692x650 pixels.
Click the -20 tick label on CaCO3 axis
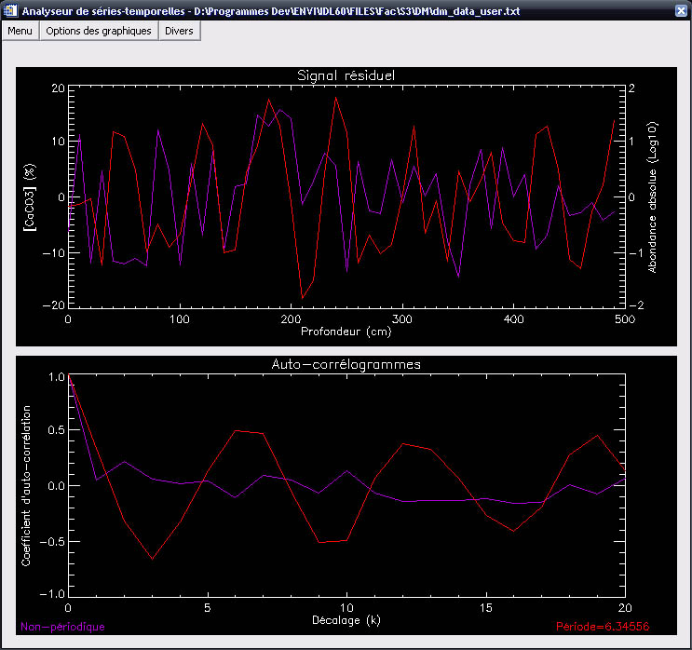point(52,305)
